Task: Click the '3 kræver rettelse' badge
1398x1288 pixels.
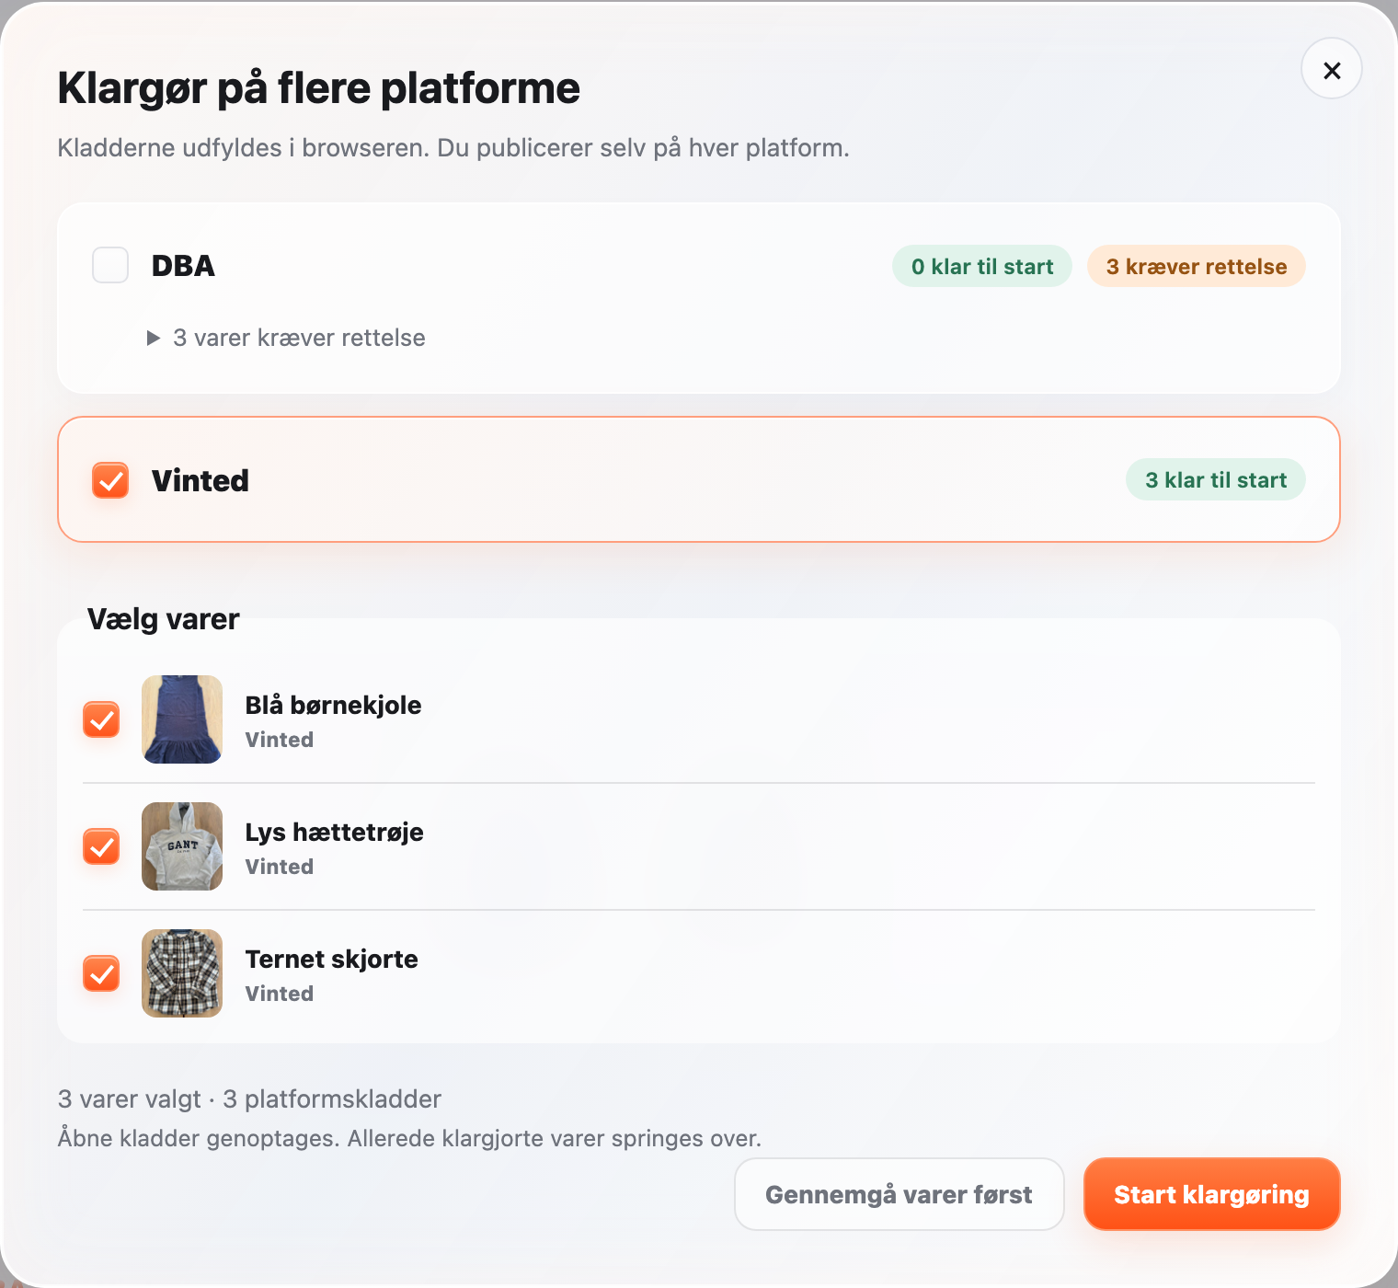Action: click(1197, 266)
